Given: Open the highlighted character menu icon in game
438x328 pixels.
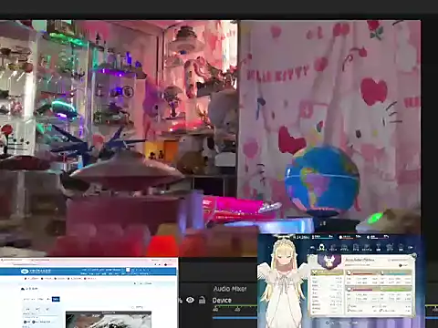Looking at the screenshot, I should pos(322,247).
